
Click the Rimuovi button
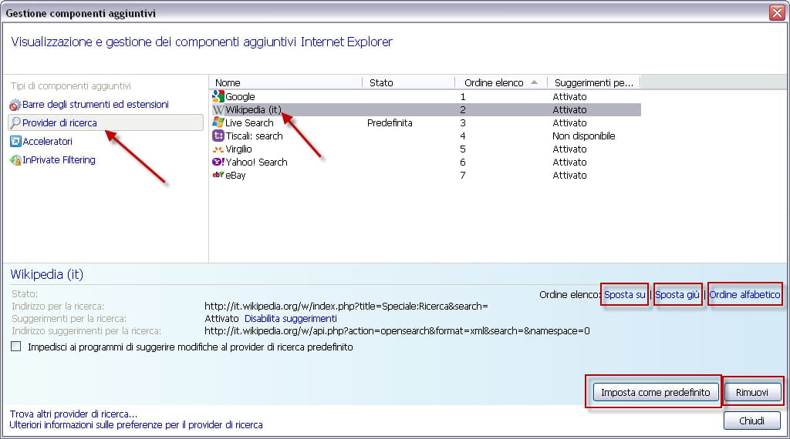pos(752,392)
